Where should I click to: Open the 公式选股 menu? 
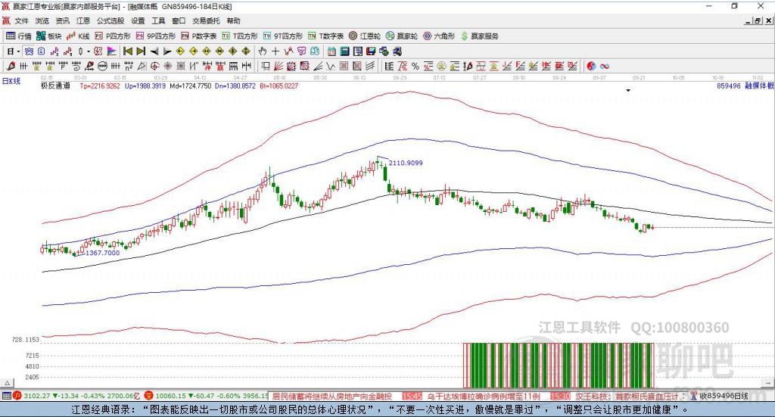point(110,20)
